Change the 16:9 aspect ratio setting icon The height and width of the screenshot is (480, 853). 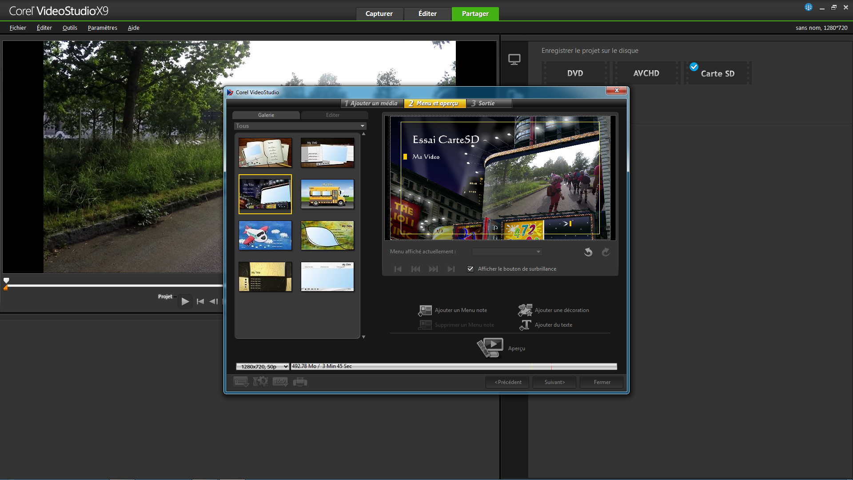280,382
